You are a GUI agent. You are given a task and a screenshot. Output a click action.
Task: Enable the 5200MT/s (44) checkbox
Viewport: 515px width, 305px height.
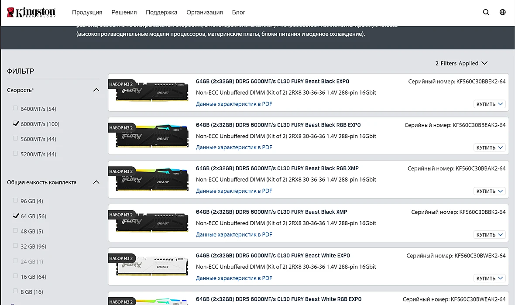pyautogui.click(x=15, y=153)
